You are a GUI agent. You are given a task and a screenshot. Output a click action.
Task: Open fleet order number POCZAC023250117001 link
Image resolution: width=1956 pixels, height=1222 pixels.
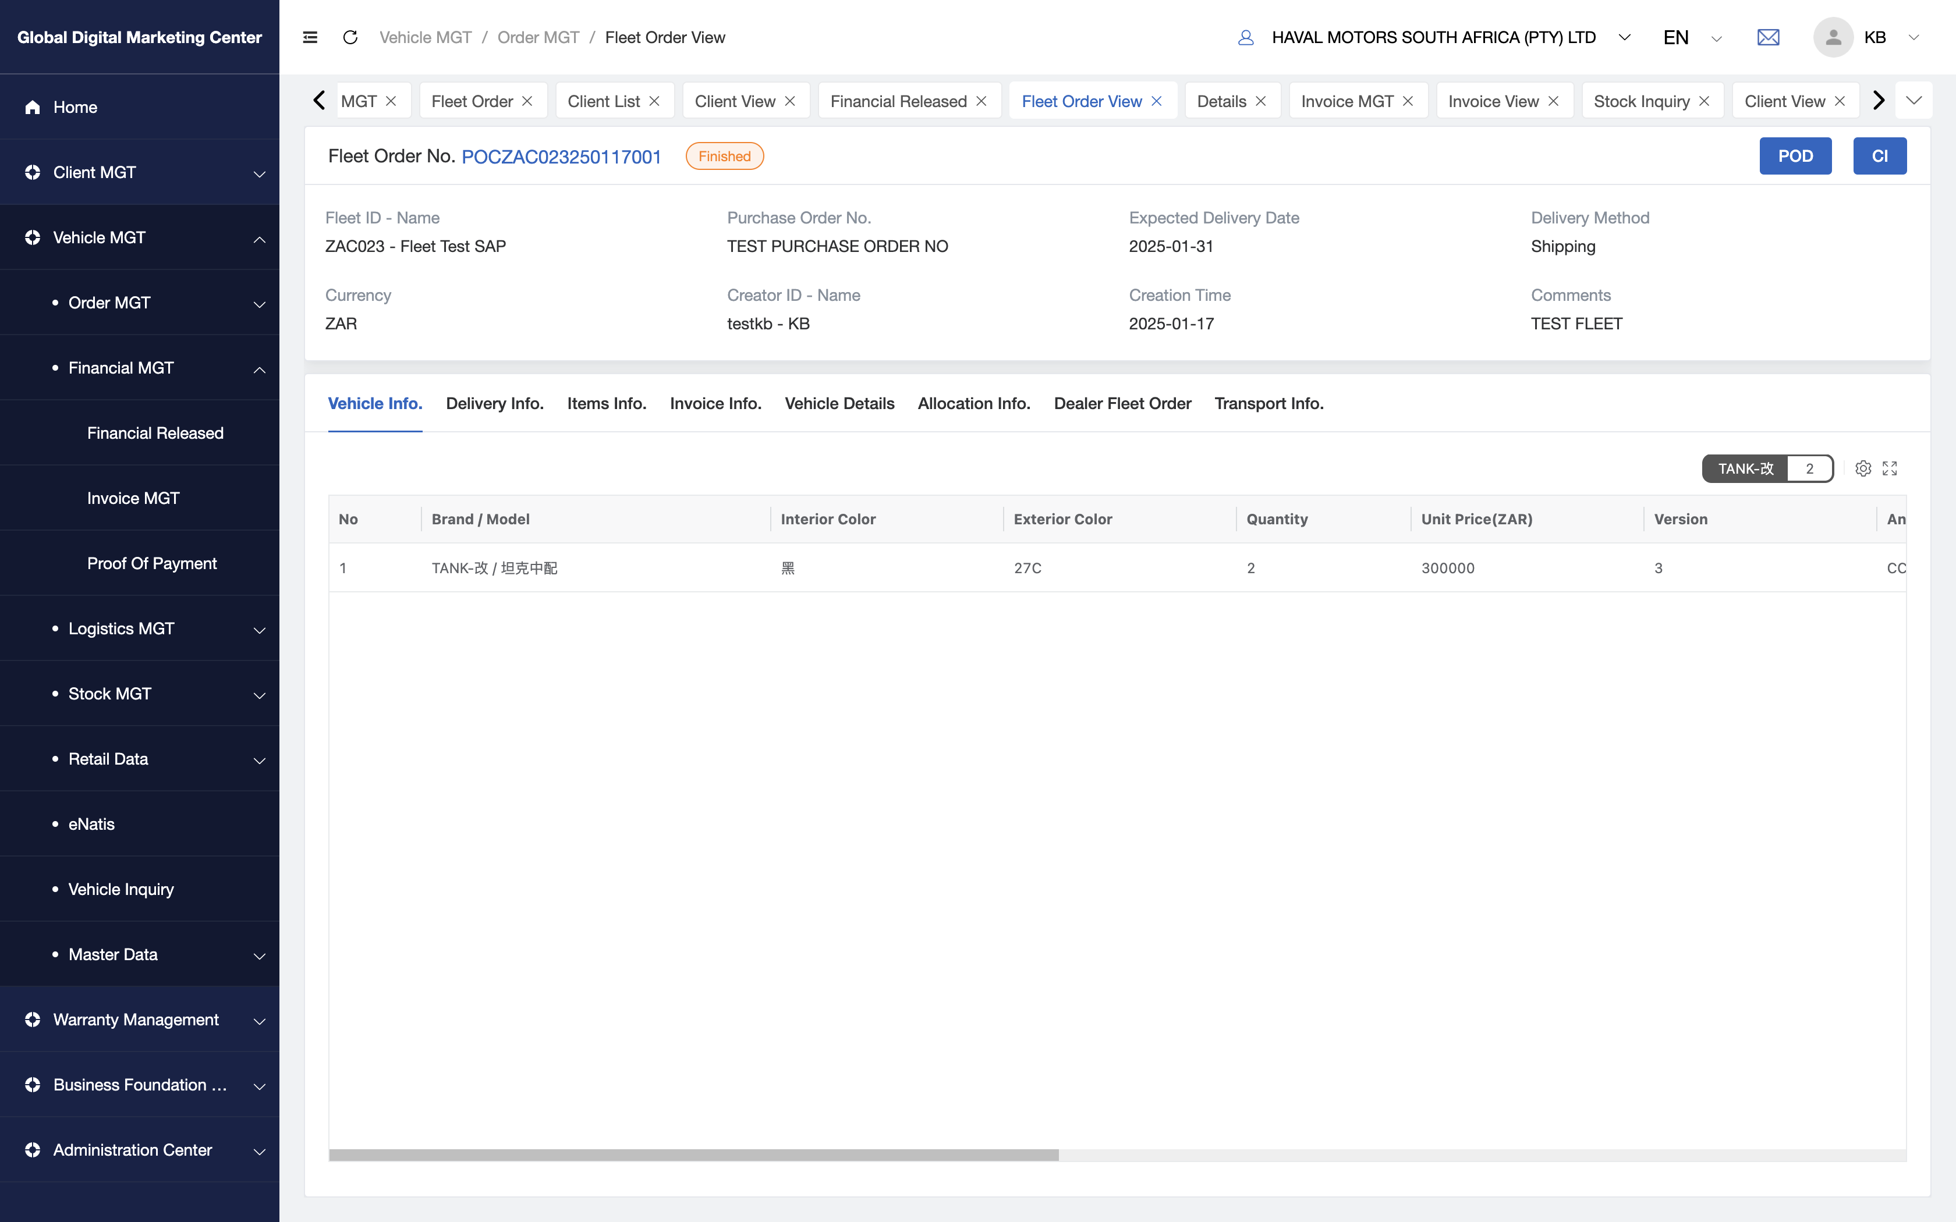click(561, 157)
